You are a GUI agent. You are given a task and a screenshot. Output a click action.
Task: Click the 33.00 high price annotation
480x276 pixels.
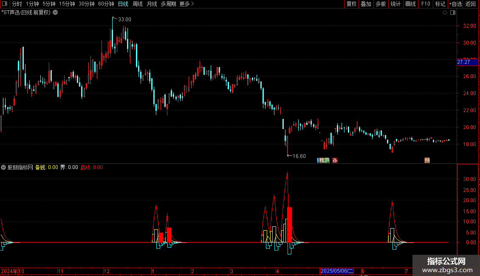[124, 20]
